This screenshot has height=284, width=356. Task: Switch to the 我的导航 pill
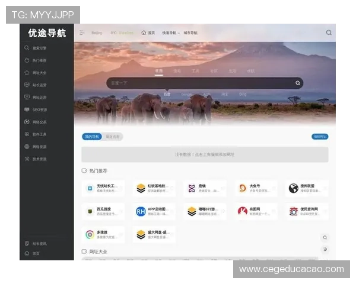tap(92, 137)
